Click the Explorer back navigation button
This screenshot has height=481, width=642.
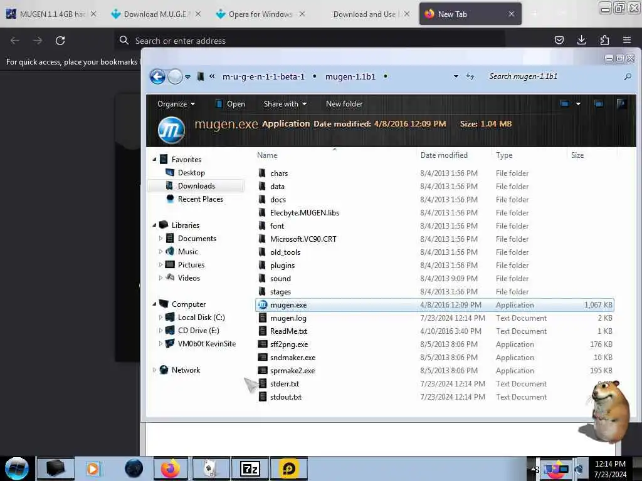tap(157, 76)
